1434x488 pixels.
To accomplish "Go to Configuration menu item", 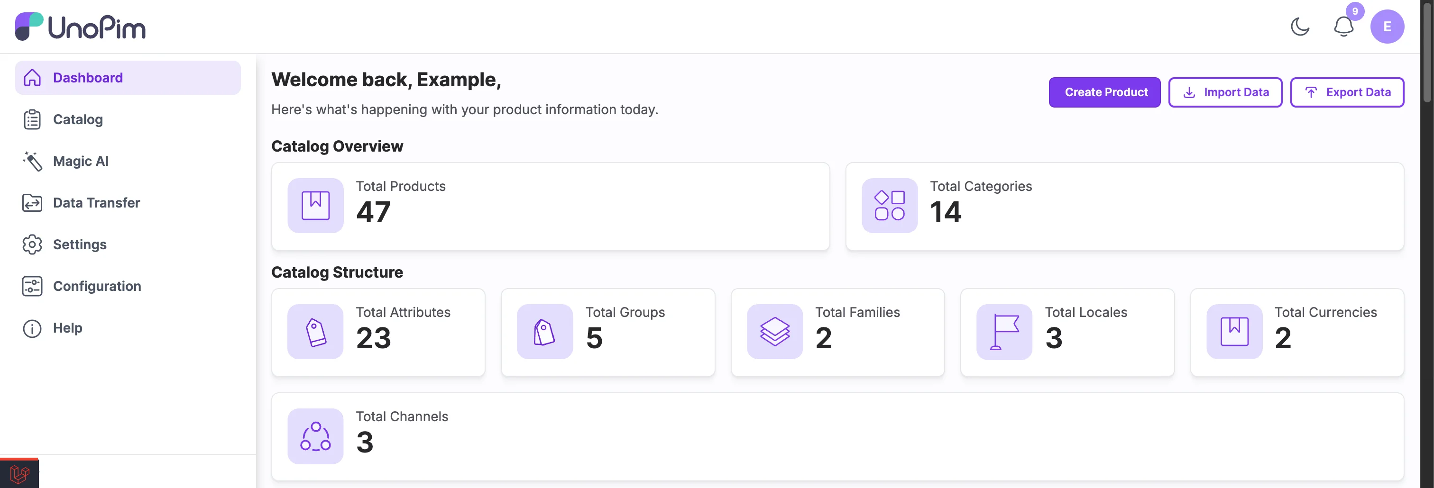I will pos(128,286).
